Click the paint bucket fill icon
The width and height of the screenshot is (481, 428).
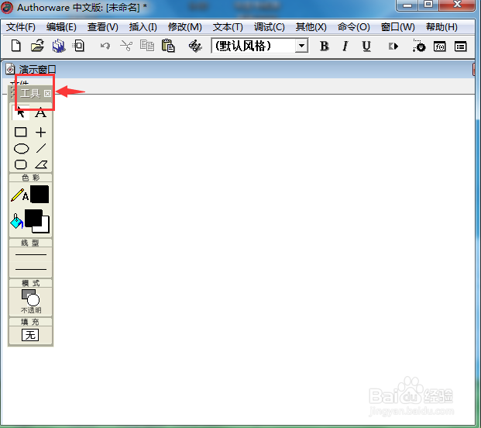click(16, 221)
